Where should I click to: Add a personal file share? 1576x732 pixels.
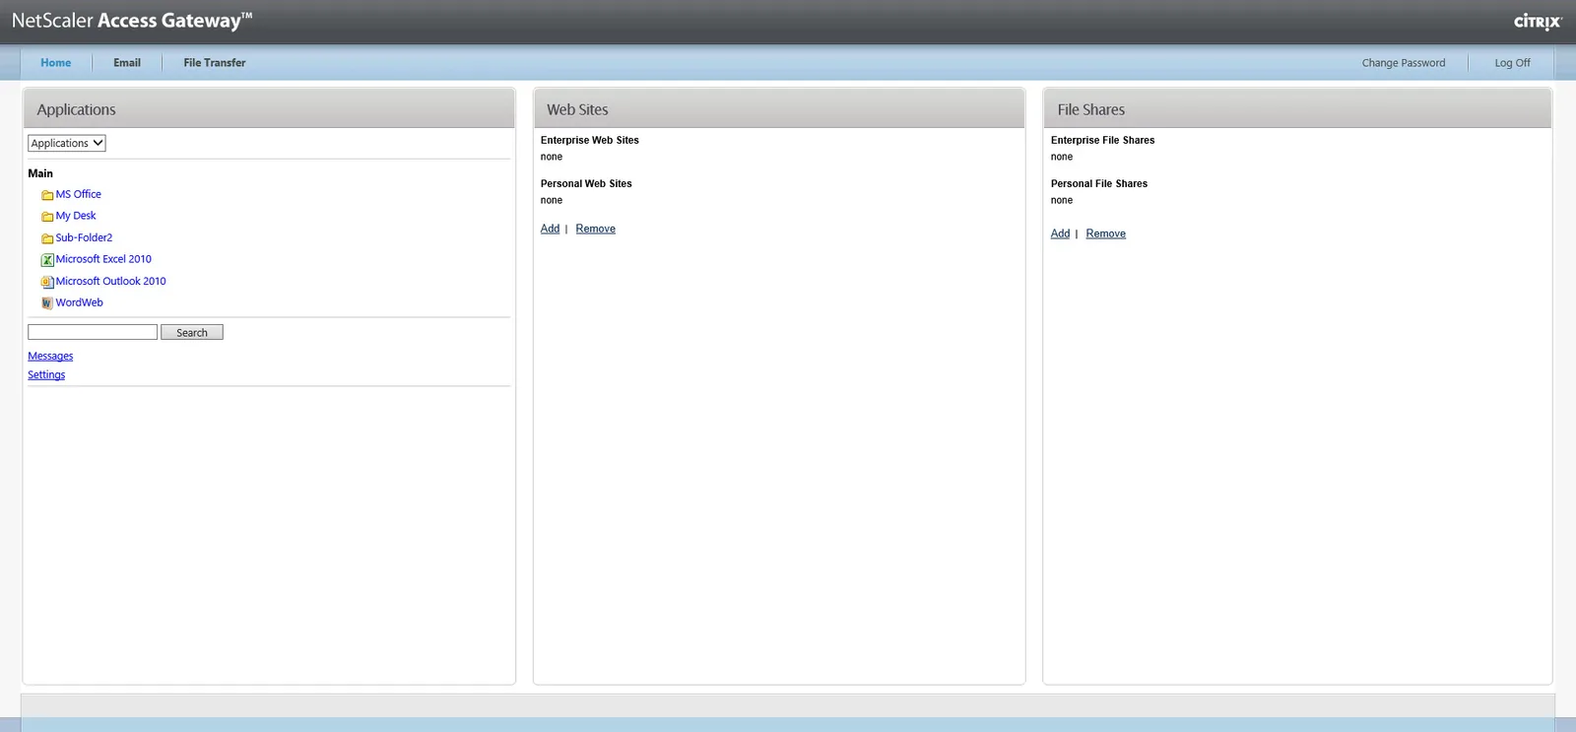click(1060, 233)
